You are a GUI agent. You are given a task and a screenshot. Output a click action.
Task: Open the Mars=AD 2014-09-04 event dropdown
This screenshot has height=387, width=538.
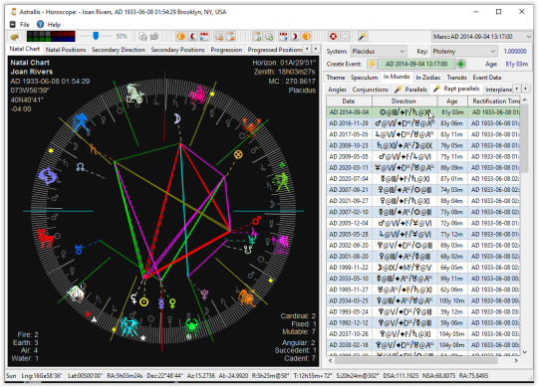tap(482, 37)
